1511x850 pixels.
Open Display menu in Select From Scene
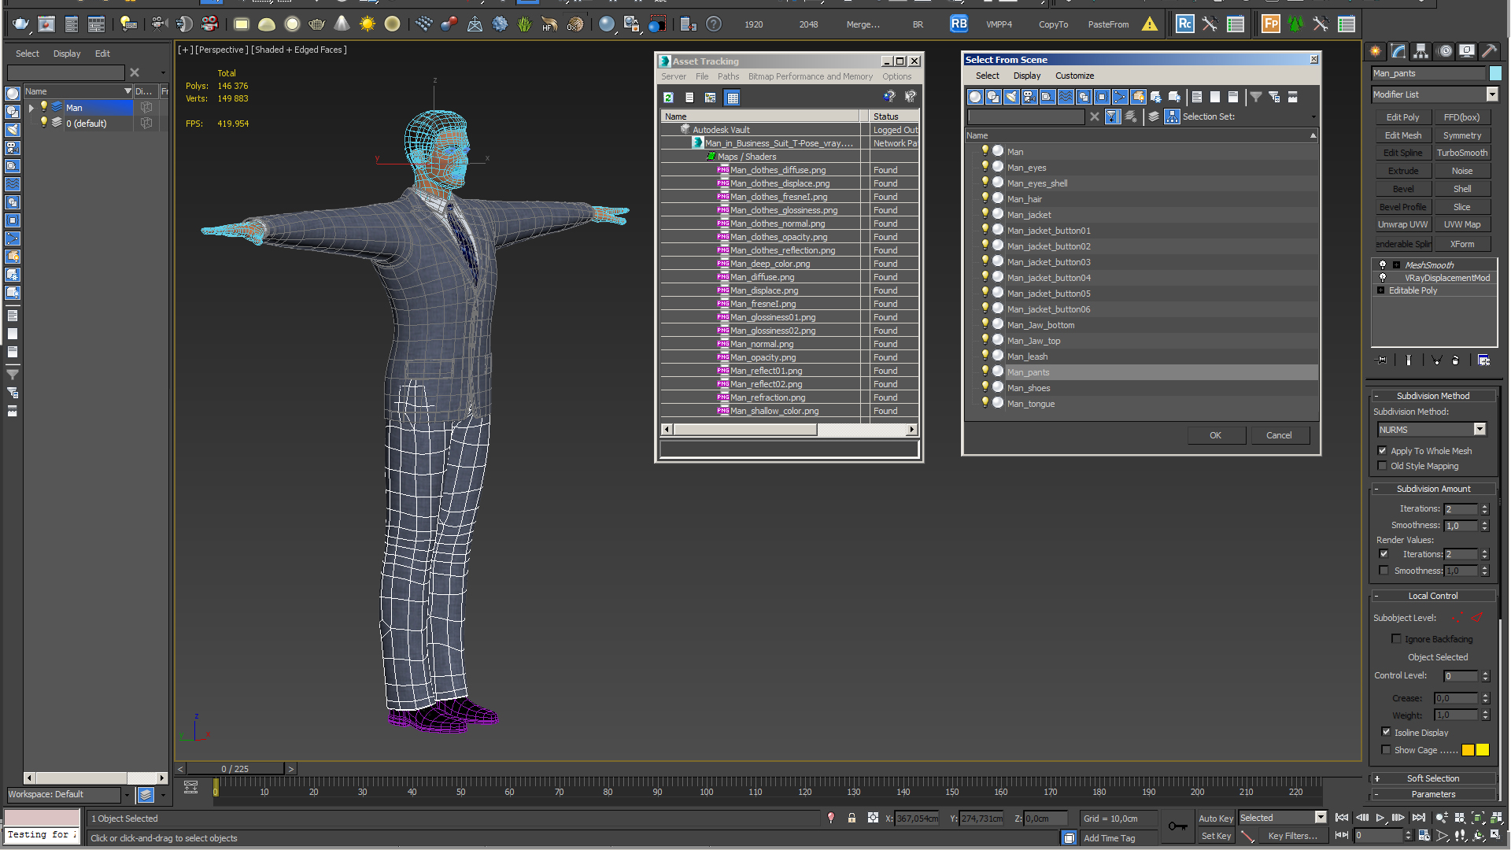click(1026, 76)
